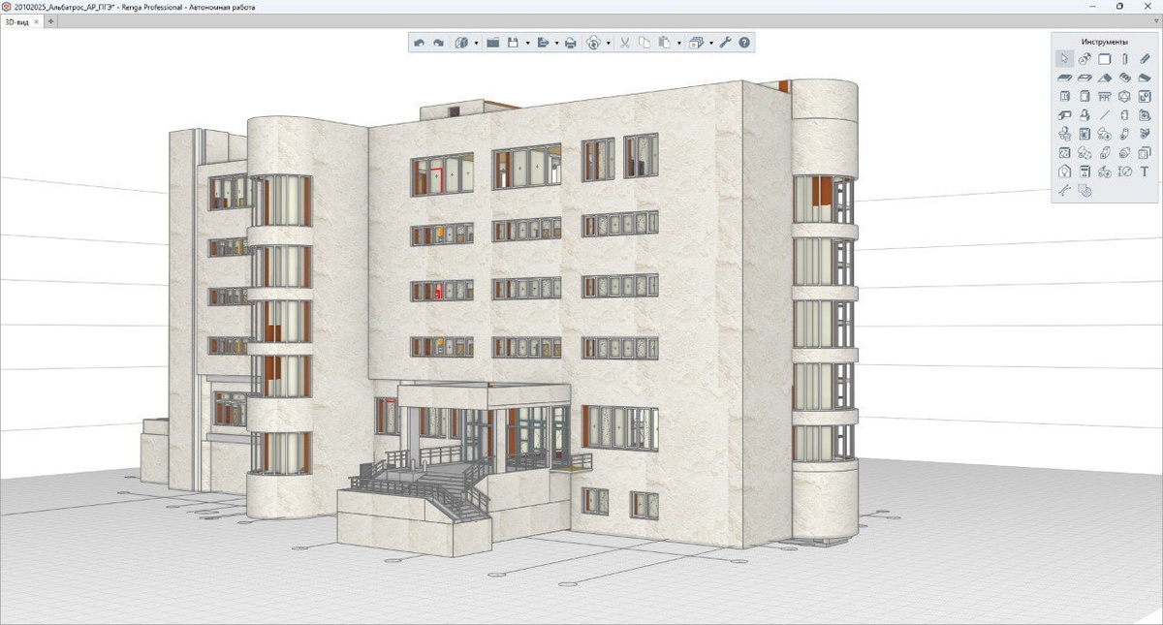Click the Undo arrow in the toolbar
This screenshot has height=625, width=1163.
pyautogui.click(x=419, y=43)
